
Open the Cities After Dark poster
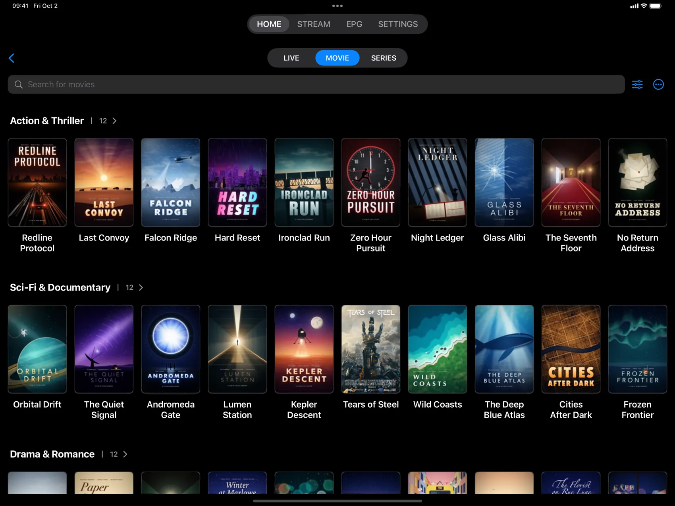571,349
